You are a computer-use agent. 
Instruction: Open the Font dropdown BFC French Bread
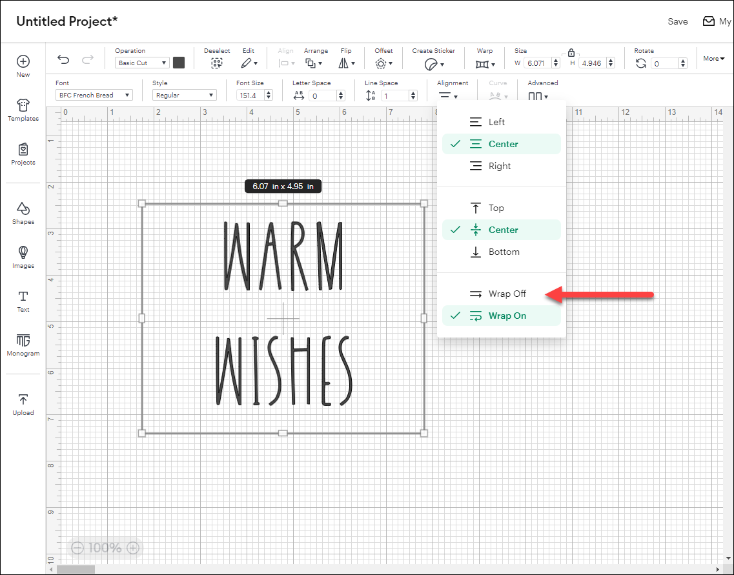[94, 95]
